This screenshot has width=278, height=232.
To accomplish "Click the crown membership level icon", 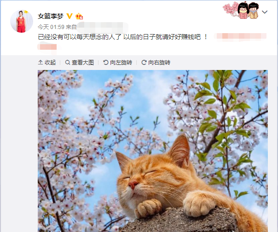I will point(79,16).
